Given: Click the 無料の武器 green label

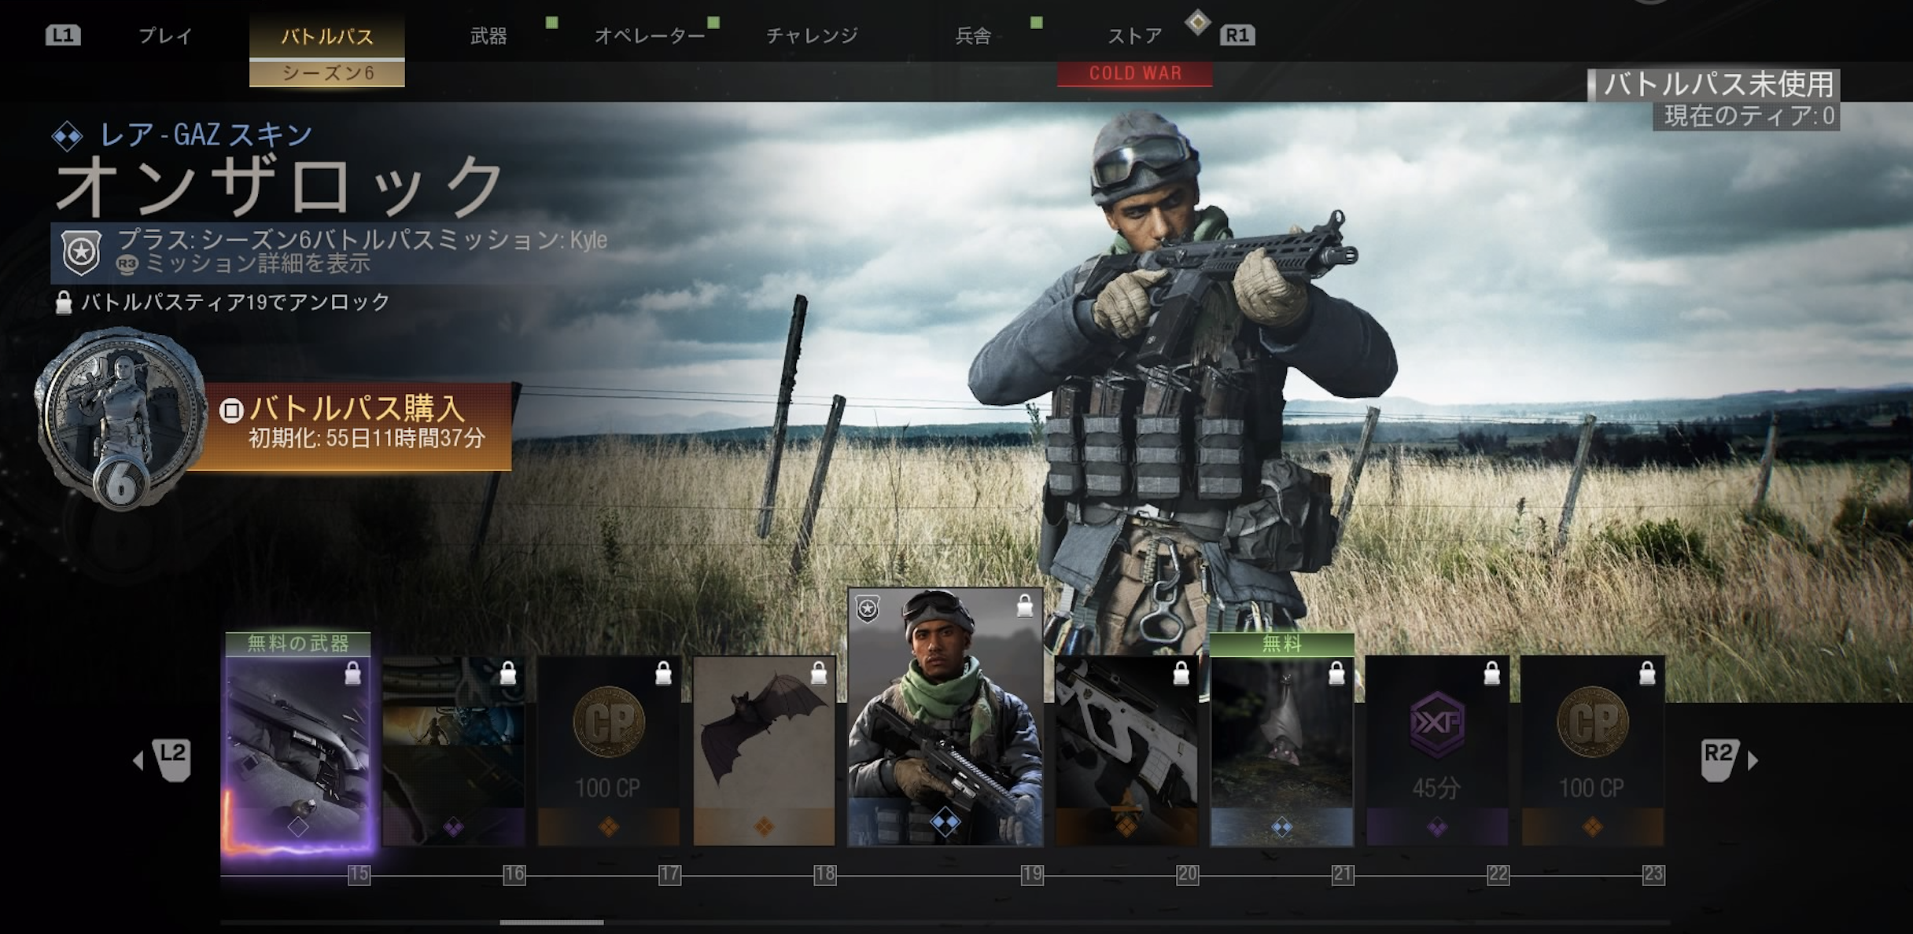Looking at the screenshot, I should (298, 644).
